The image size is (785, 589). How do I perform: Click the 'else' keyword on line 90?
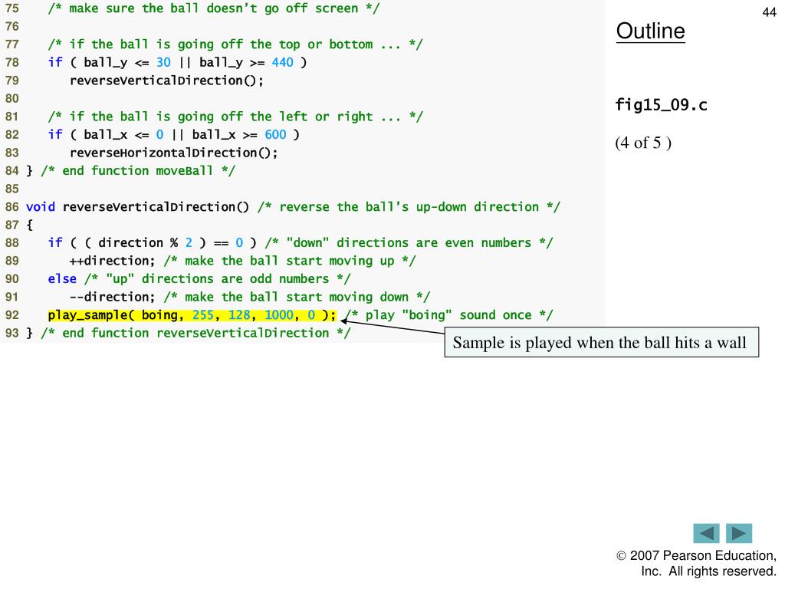62,279
